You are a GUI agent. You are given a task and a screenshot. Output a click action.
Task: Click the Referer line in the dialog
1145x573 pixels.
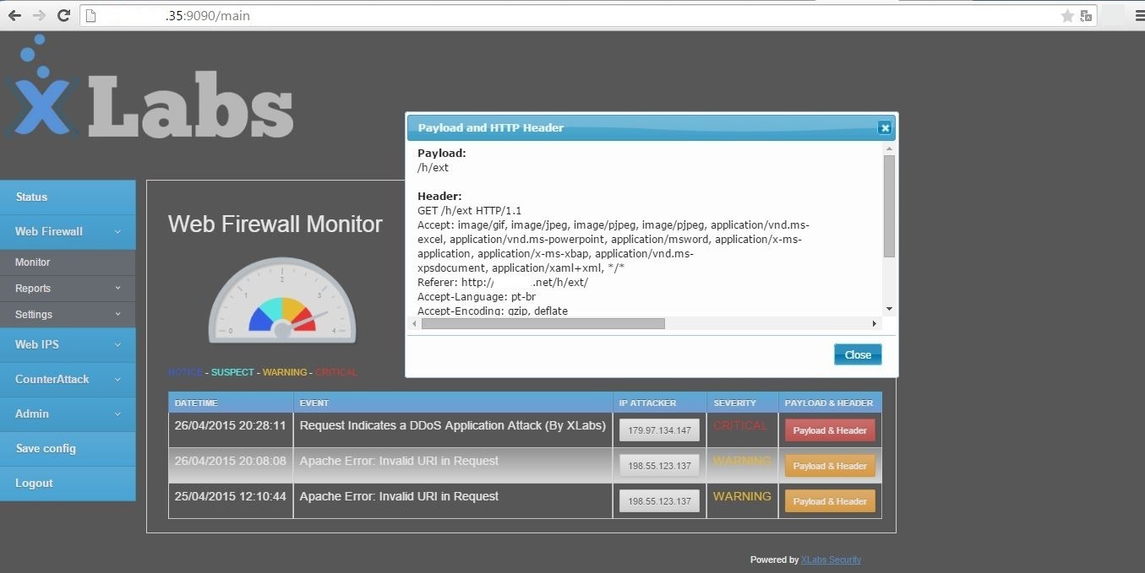click(x=503, y=283)
